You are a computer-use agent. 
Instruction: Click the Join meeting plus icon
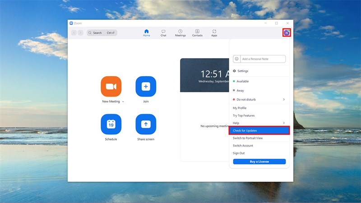tap(146, 87)
